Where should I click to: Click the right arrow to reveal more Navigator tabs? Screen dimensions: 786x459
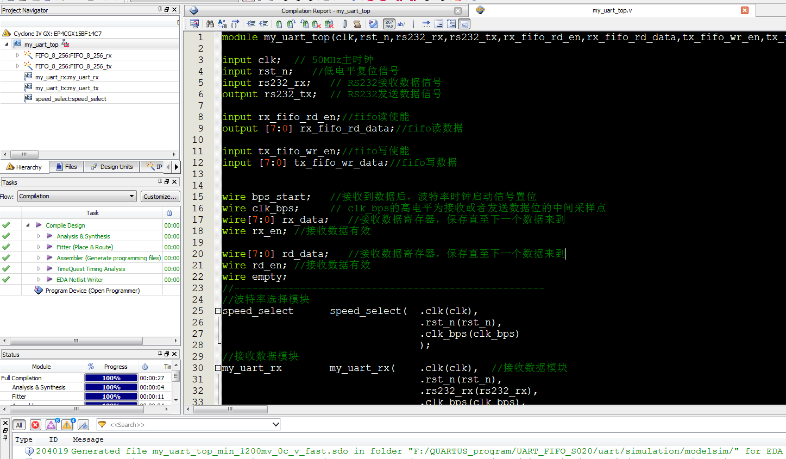point(177,167)
